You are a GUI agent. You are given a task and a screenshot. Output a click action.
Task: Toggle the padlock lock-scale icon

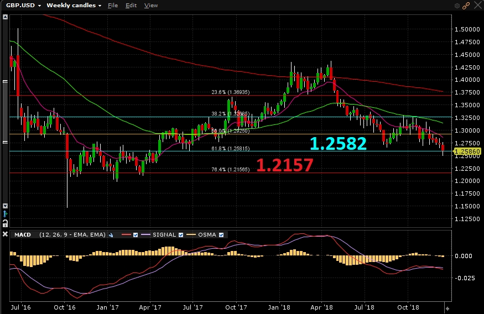tap(5, 223)
